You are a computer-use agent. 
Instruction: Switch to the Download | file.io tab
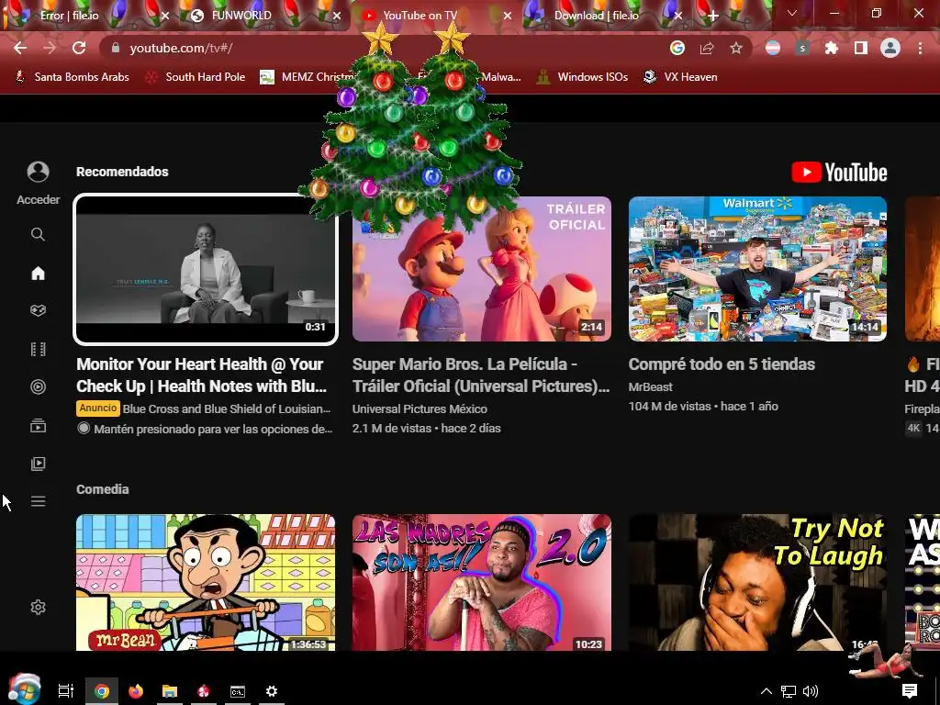pos(596,16)
